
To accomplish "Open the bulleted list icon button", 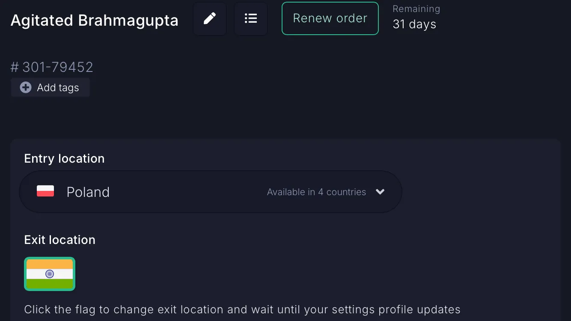I will [251, 18].
